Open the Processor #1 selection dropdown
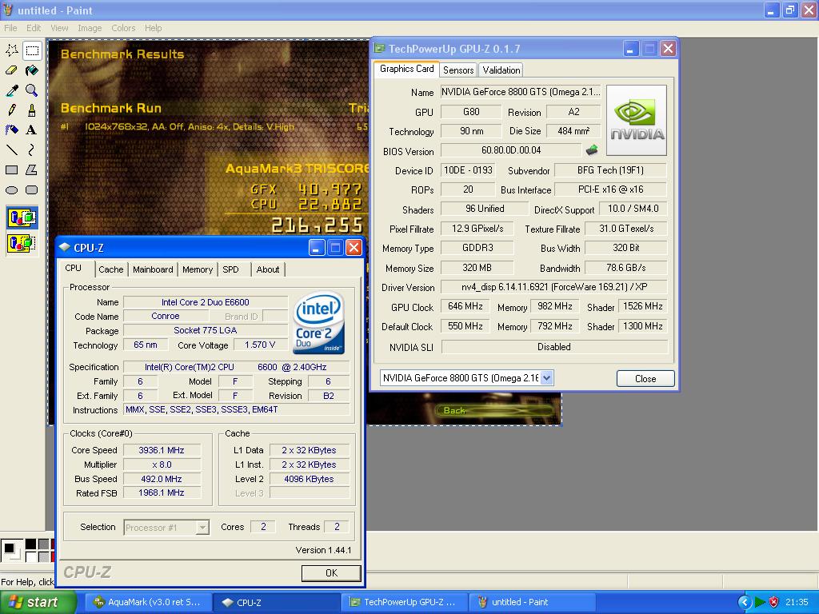The height and width of the screenshot is (614, 819). pos(202,528)
